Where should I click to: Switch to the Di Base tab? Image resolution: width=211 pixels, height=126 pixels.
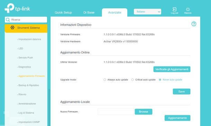tap(89, 12)
